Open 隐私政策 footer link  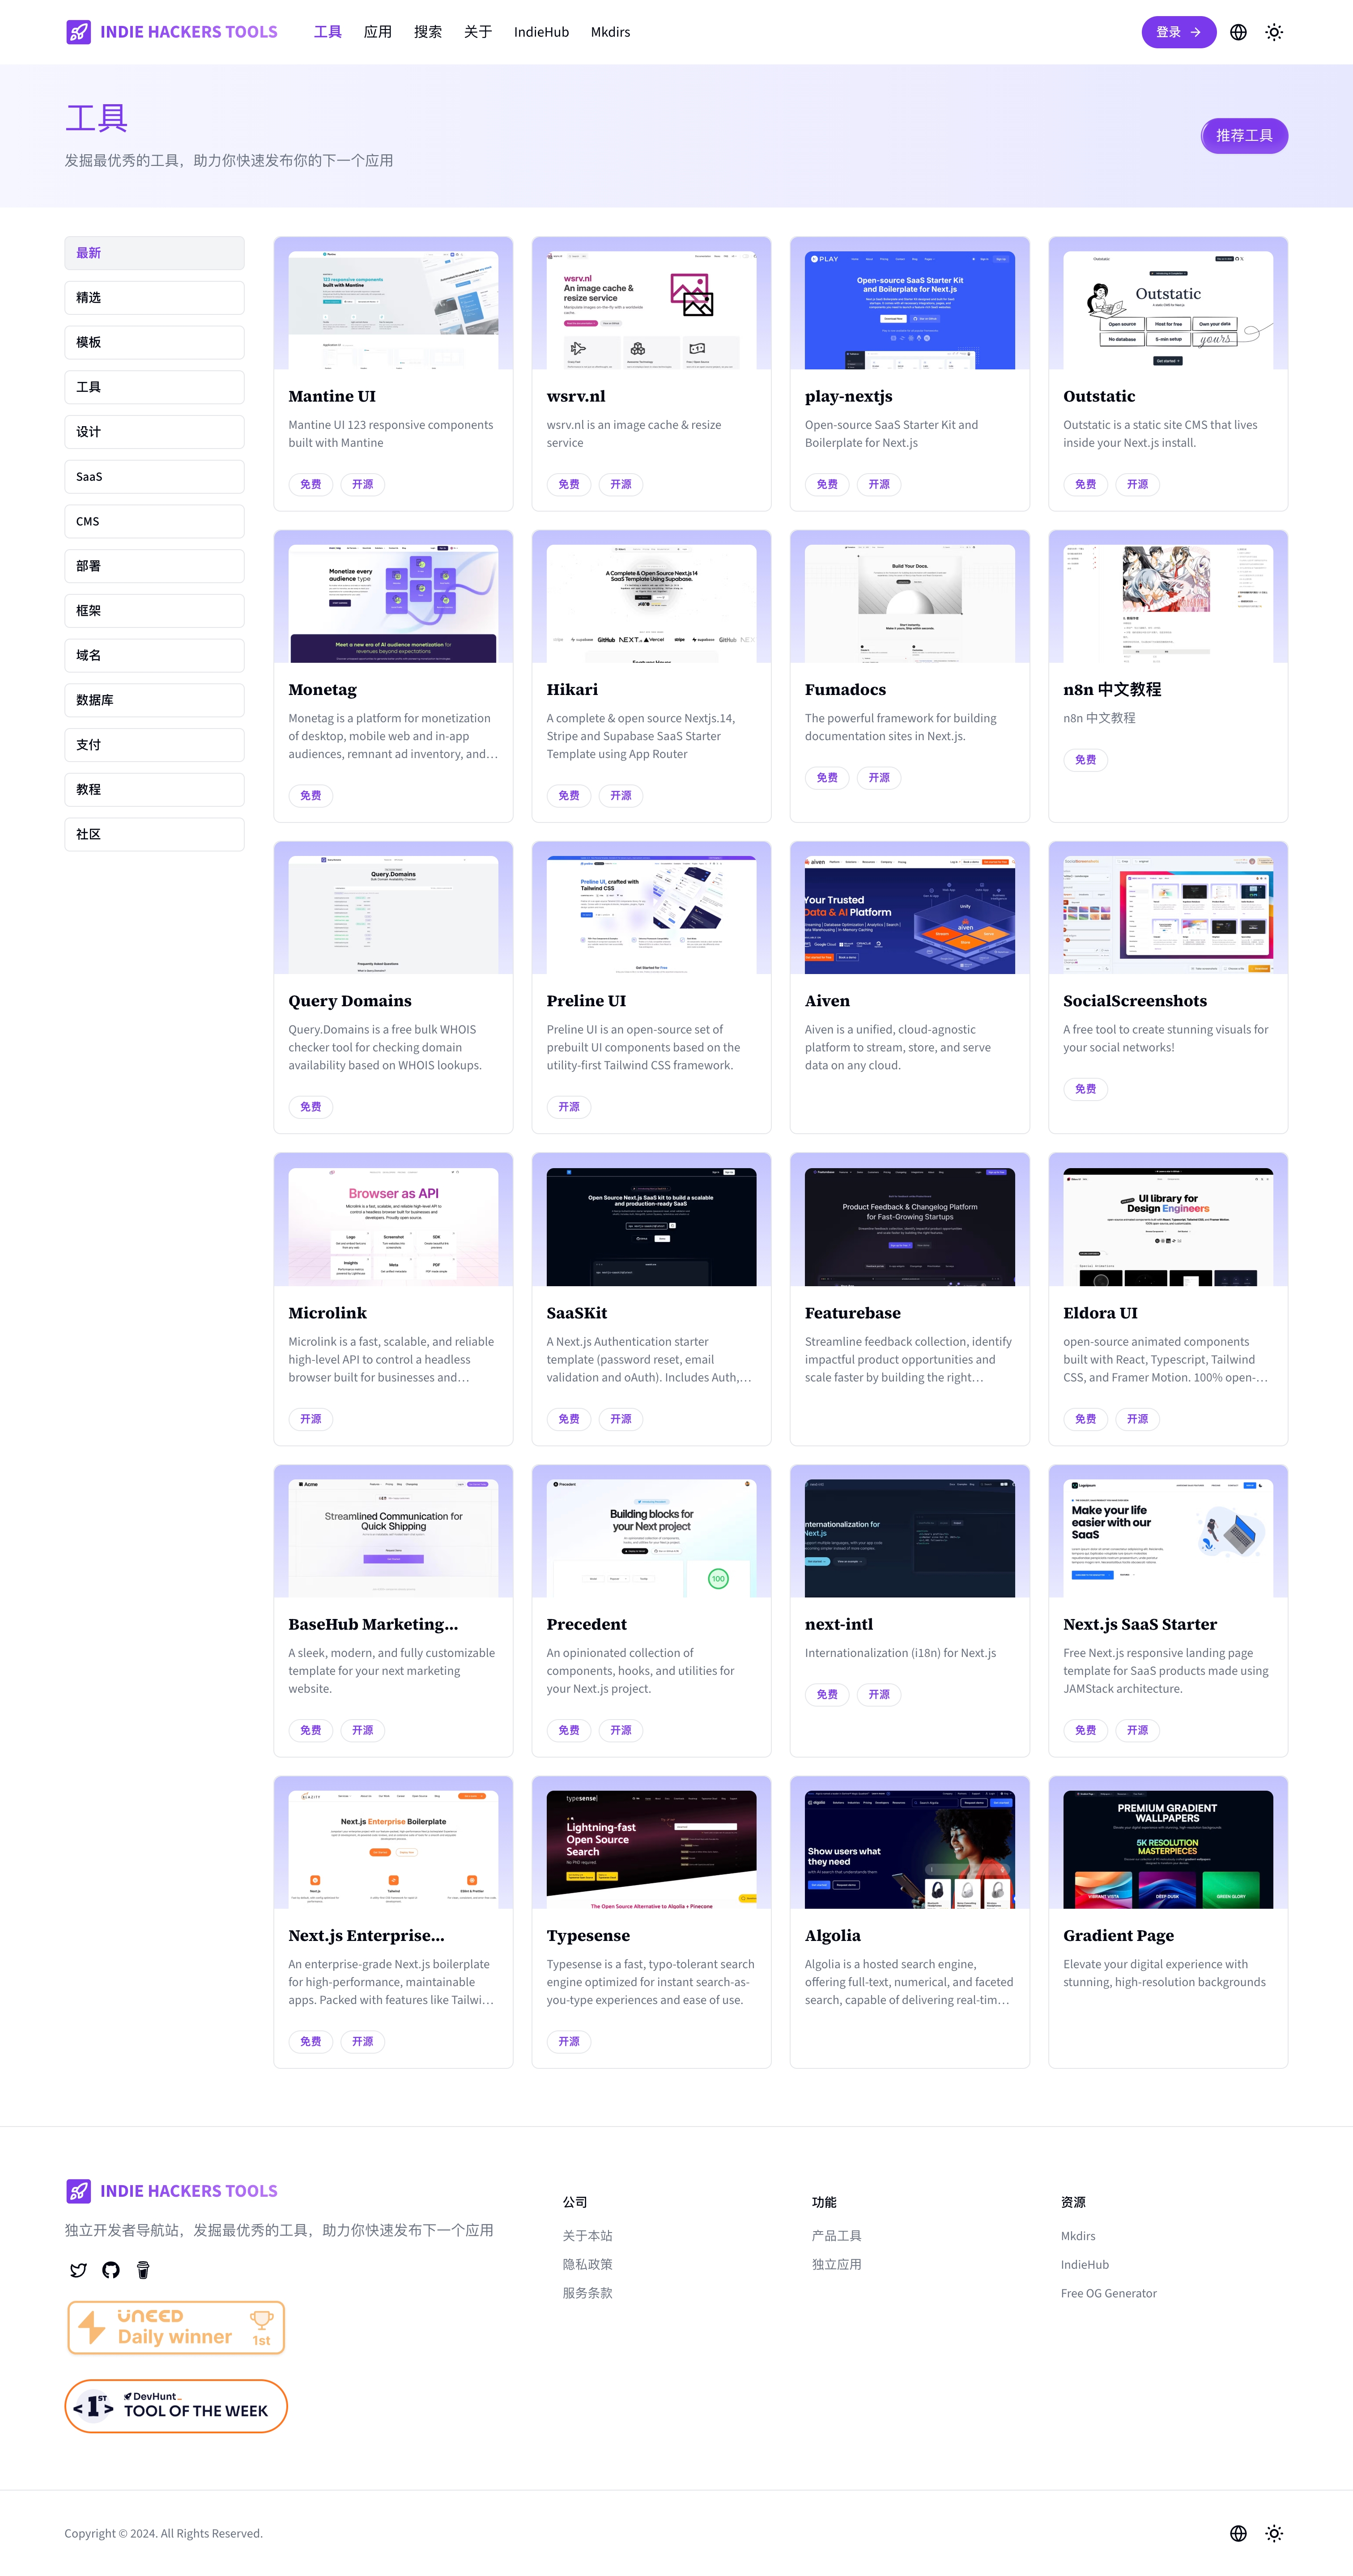pyautogui.click(x=587, y=2265)
